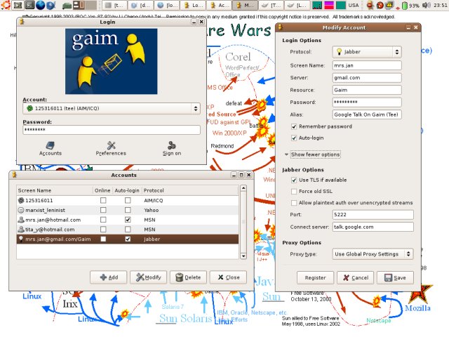Select the 125316011 AIM/ICQ account row

click(x=128, y=200)
